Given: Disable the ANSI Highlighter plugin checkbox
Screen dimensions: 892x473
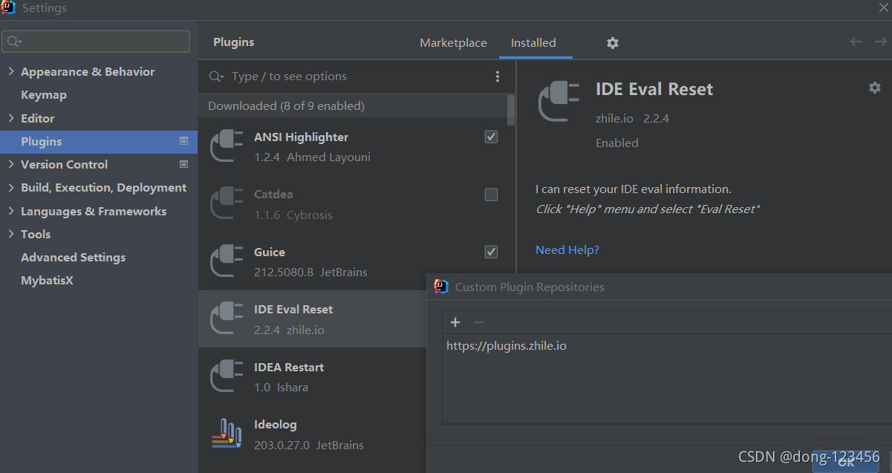Looking at the screenshot, I should click(491, 137).
